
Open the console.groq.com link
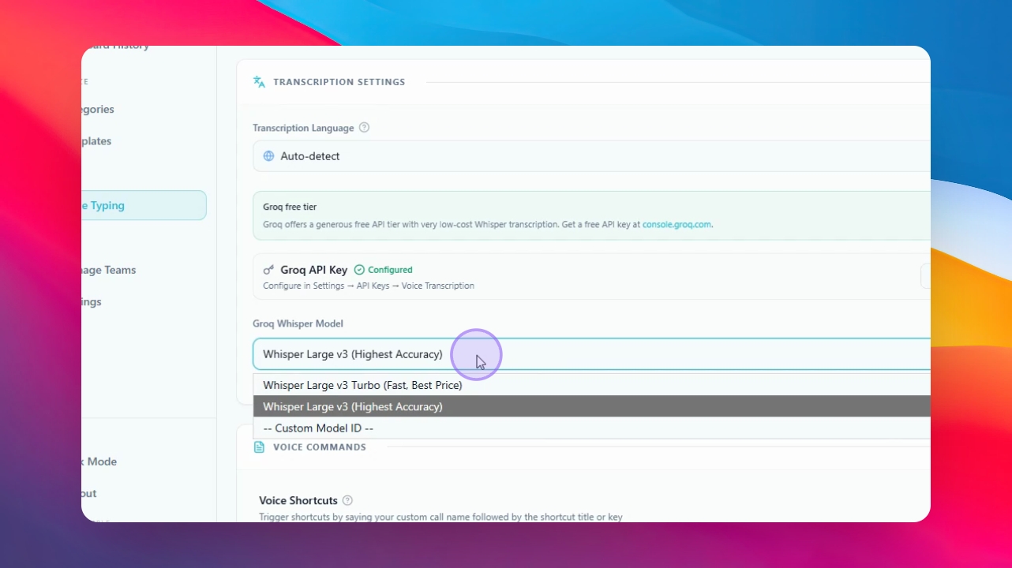677,224
